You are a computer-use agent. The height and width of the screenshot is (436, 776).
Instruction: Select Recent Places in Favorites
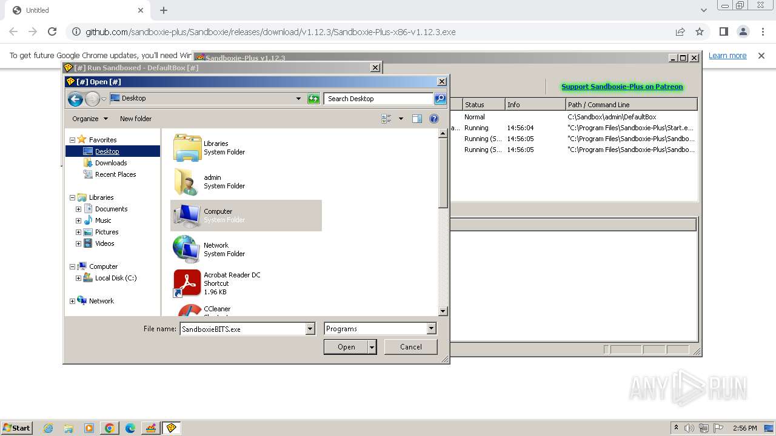[x=115, y=174]
